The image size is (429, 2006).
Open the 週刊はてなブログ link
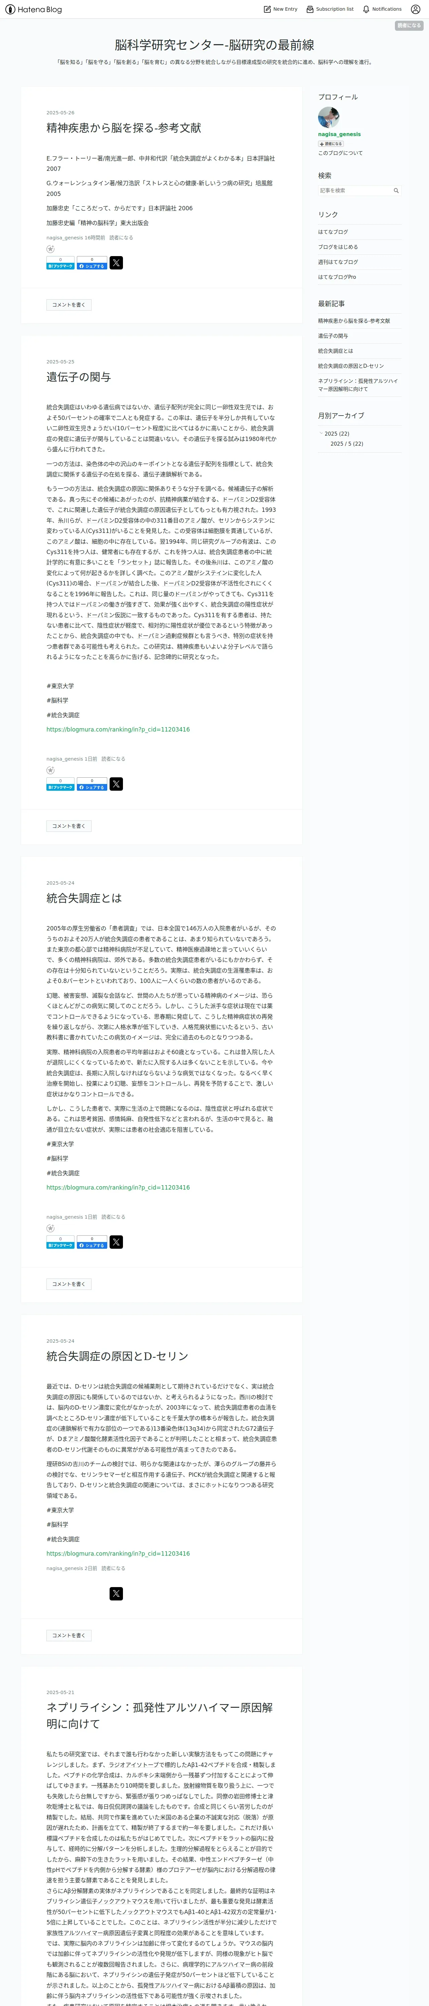point(337,262)
